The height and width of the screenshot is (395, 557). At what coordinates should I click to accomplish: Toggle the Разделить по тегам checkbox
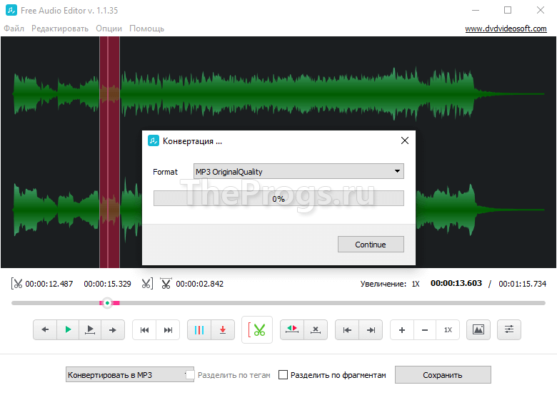[x=190, y=375]
